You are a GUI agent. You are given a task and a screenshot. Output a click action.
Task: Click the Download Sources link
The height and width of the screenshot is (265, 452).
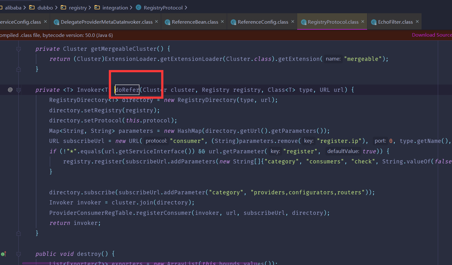click(432, 35)
